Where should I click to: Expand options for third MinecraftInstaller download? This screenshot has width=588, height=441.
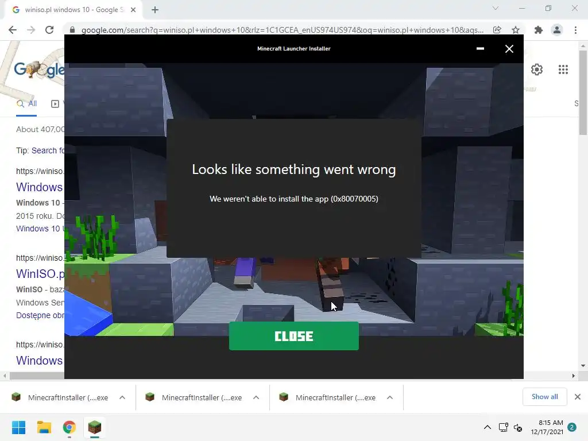pyautogui.click(x=390, y=397)
